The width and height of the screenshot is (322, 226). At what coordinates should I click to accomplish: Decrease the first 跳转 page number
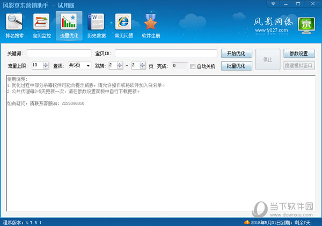[120, 67]
